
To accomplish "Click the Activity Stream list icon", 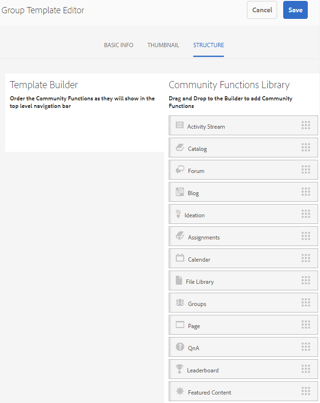I will click(x=179, y=125).
